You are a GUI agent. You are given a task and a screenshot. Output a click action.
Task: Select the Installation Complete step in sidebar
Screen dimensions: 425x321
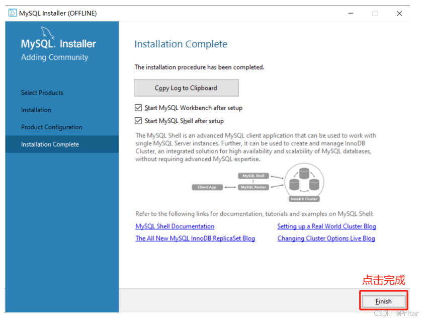(x=62, y=144)
